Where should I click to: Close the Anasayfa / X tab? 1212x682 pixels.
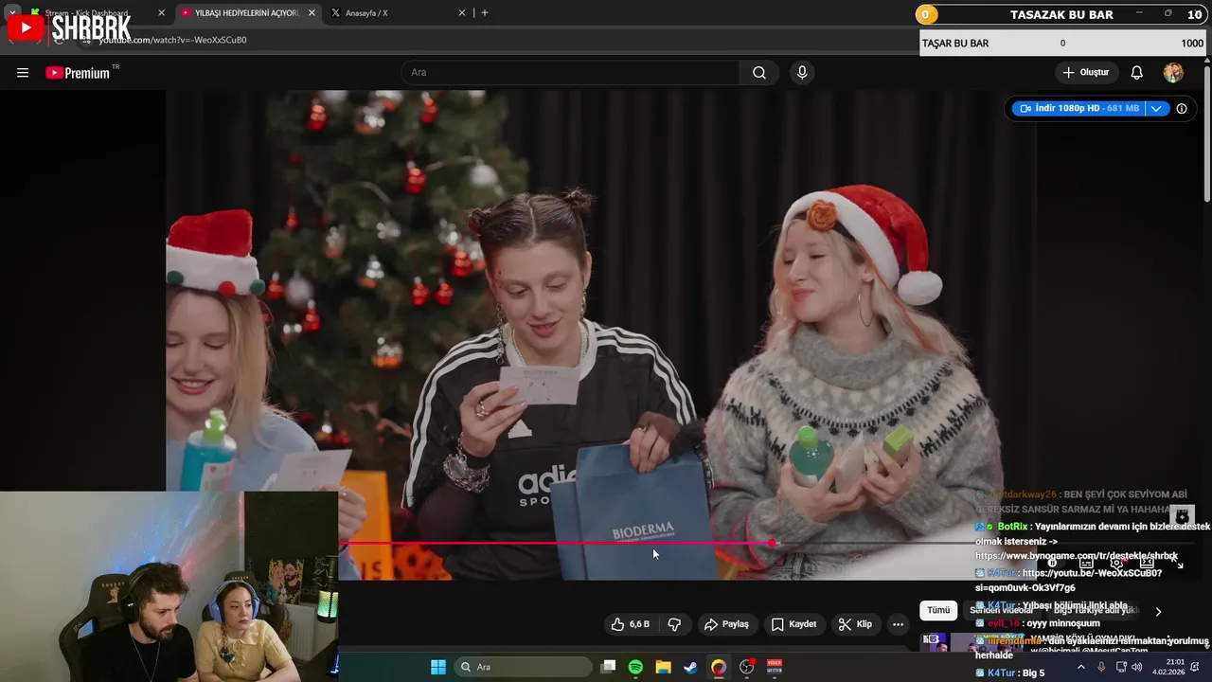(462, 13)
